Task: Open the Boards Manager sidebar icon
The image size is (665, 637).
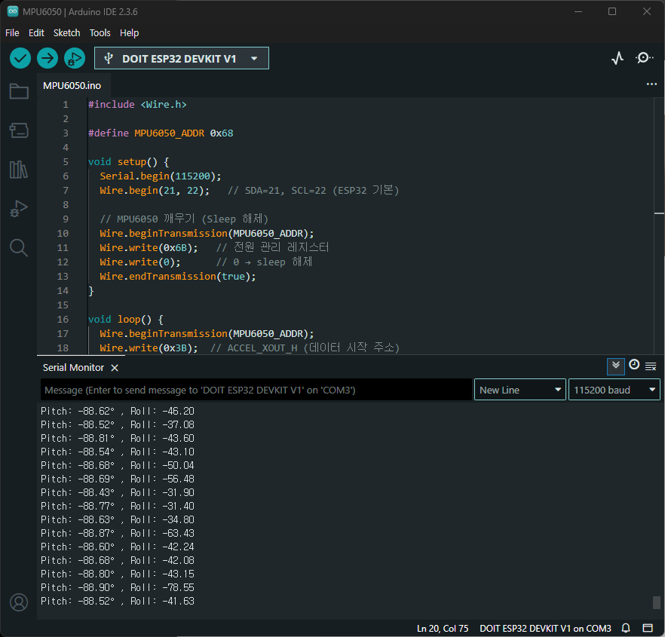Action: [x=19, y=130]
